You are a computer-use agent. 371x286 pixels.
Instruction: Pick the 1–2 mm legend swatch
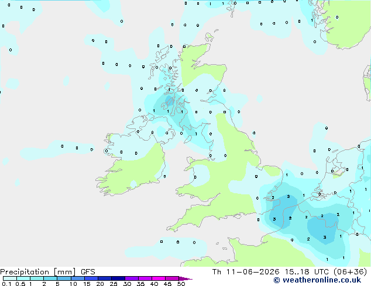tap(37, 278)
